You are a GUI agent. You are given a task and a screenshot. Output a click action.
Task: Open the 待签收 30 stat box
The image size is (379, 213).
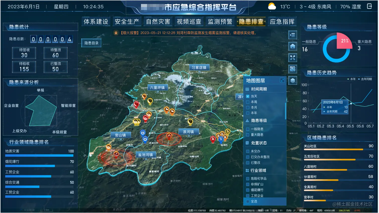(24, 53)
